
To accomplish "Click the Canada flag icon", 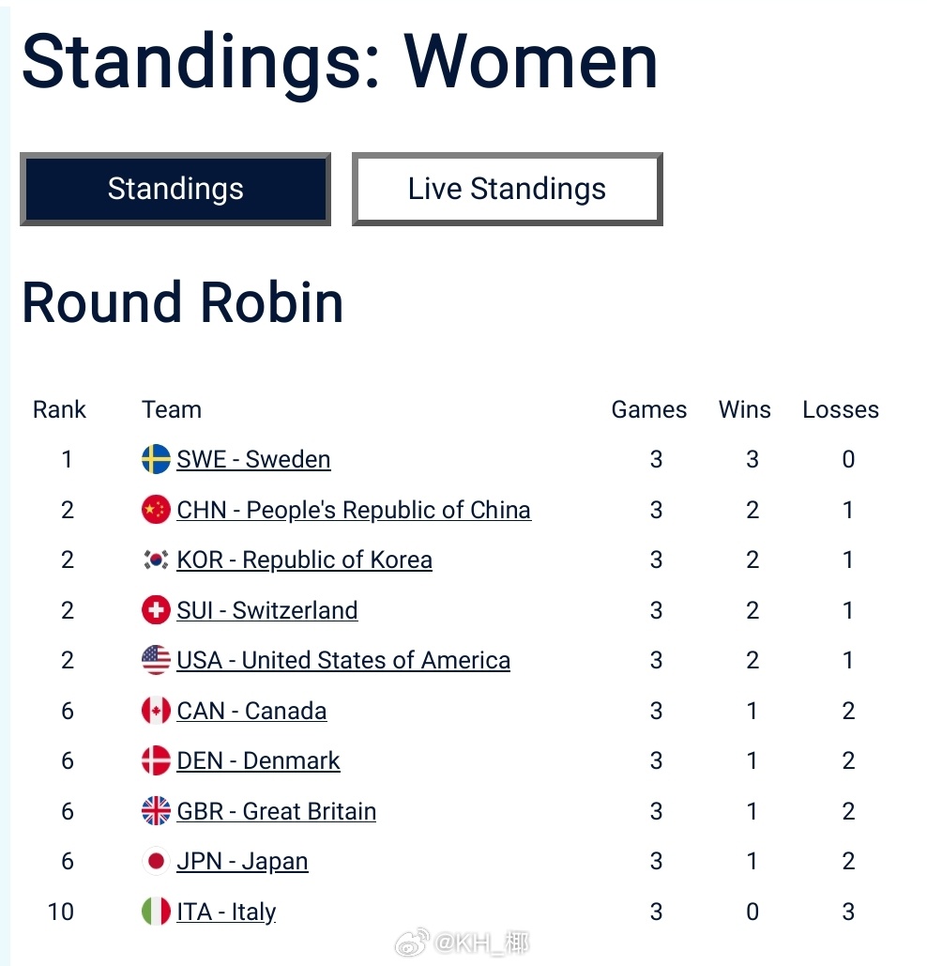I will coord(156,711).
